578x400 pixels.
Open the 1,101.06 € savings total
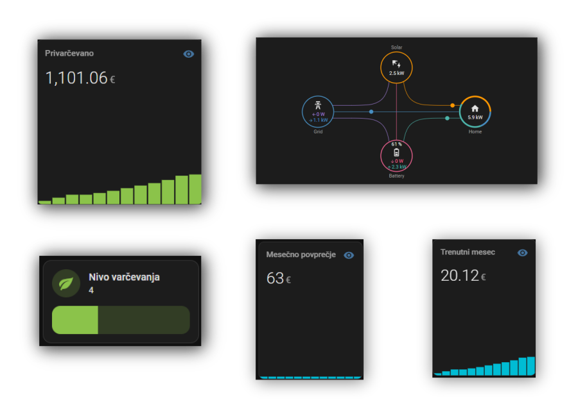click(77, 77)
